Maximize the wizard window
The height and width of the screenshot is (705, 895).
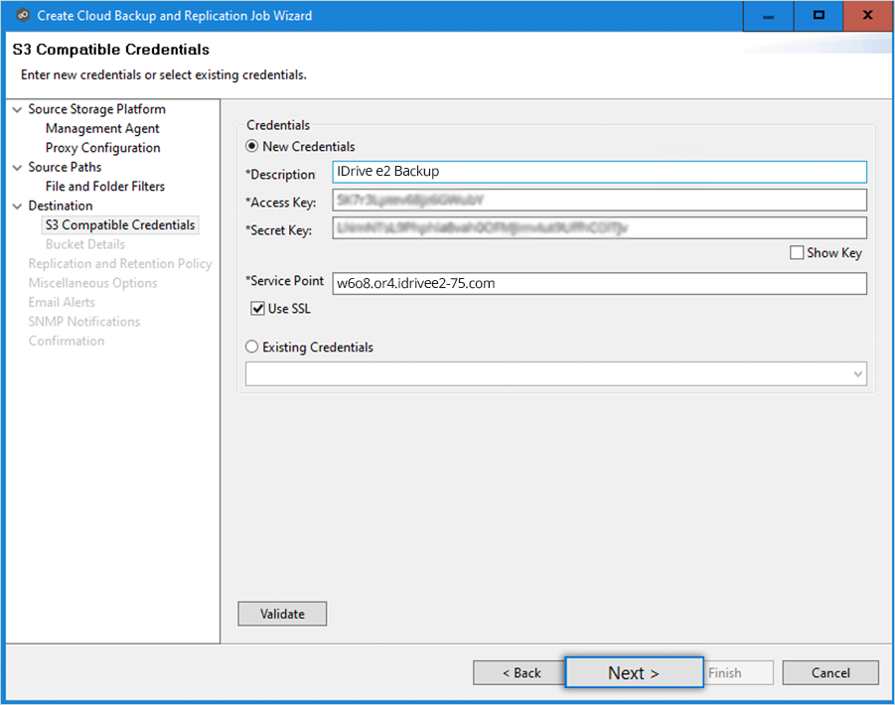(x=819, y=16)
